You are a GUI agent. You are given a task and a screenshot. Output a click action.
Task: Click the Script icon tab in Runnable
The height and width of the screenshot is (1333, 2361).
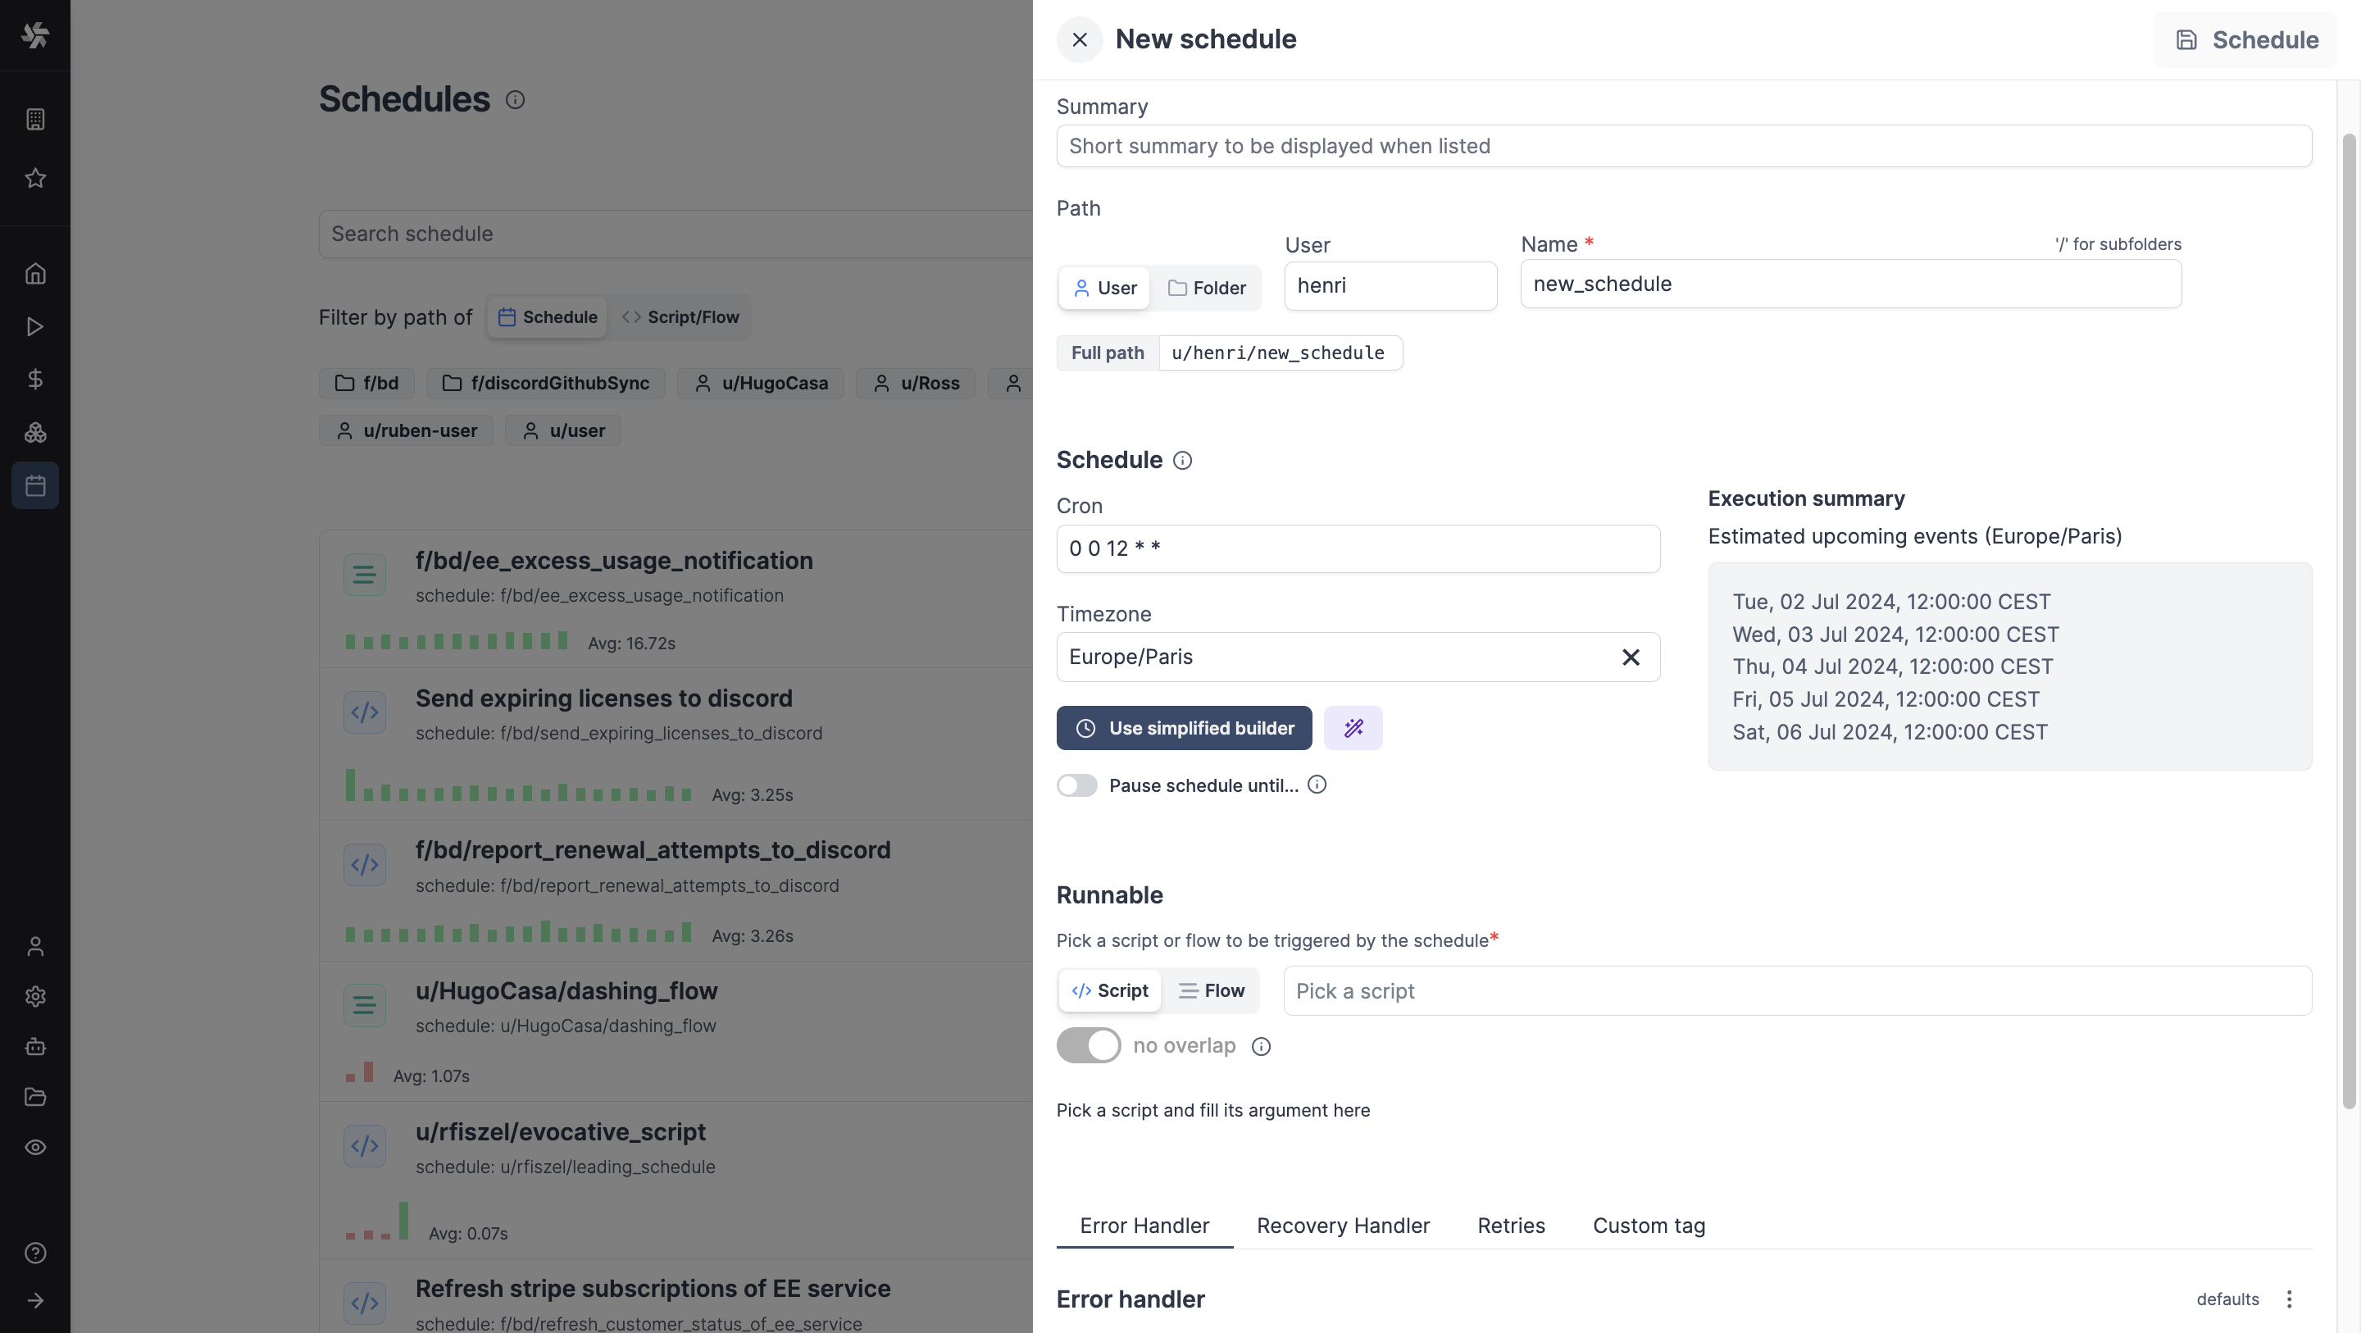[x=1109, y=990]
